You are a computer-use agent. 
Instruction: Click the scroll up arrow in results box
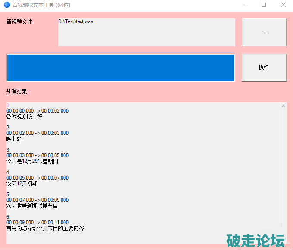(x=283, y=106)
